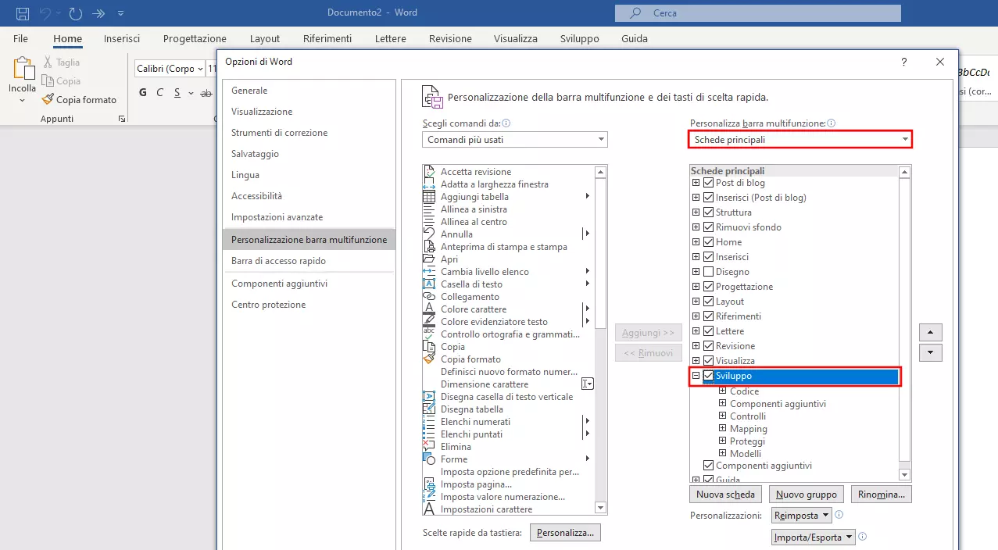Viewport: 998px width, 550px height.
Task: Open Barra di accesso rapido category
Action: point(309,261)
